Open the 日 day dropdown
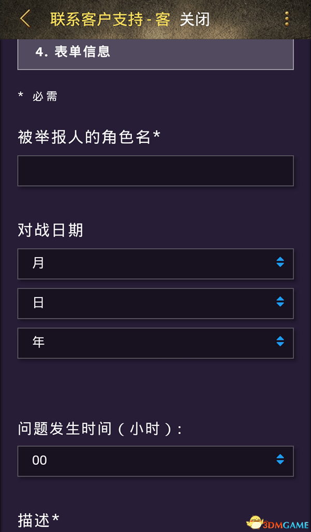The image size is (311, 532). pos(155,303)
